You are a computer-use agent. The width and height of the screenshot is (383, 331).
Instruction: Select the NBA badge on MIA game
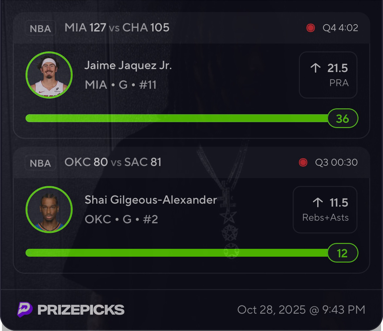tap(40, 28)
